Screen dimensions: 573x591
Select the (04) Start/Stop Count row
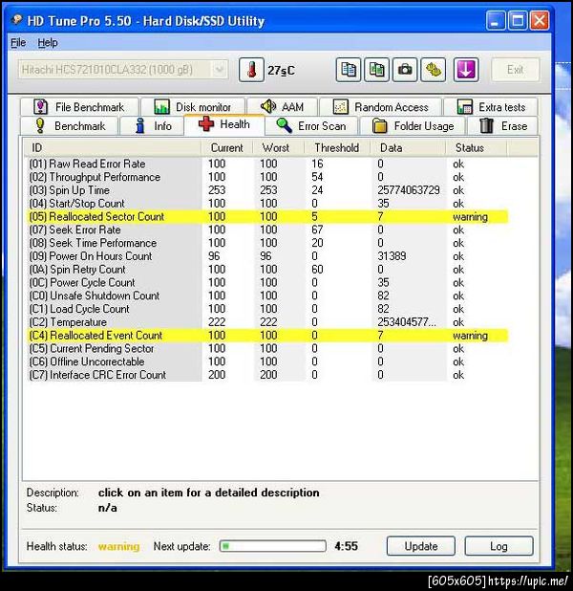click(267, 204)
